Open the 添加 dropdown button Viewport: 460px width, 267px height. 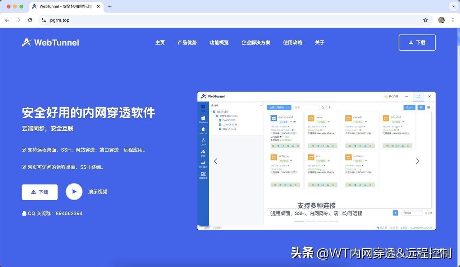(x=409, y=107)
